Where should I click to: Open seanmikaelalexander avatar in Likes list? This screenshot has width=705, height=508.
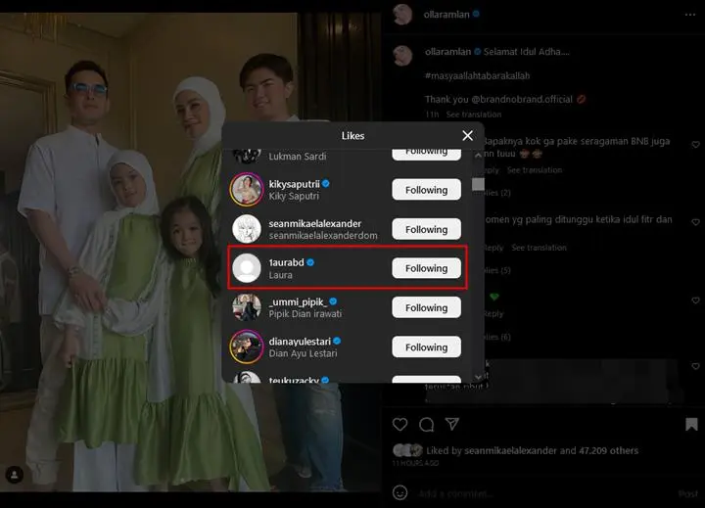(247, 229)
